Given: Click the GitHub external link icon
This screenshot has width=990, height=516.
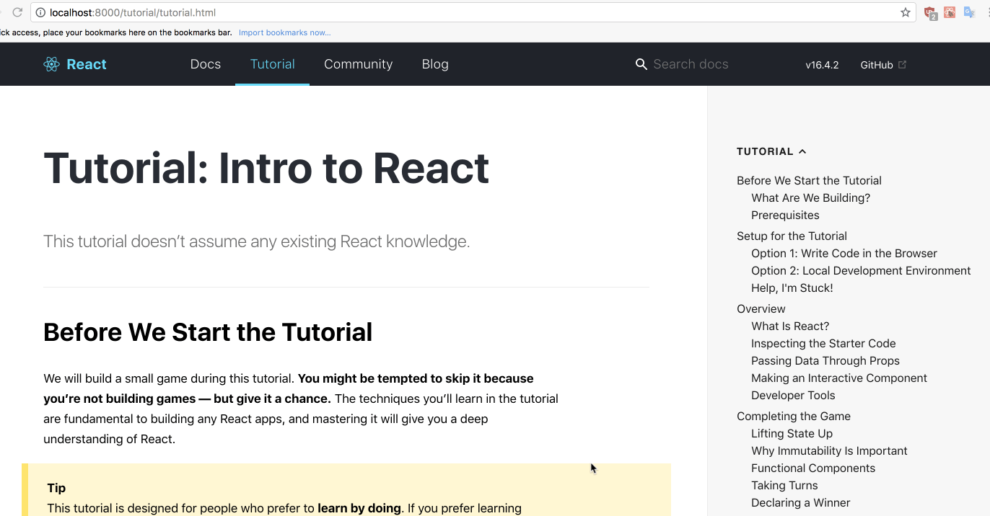Looking at the screenshot, I should coord(902,64).
